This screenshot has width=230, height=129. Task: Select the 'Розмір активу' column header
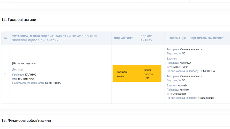(x=146, y=38)
